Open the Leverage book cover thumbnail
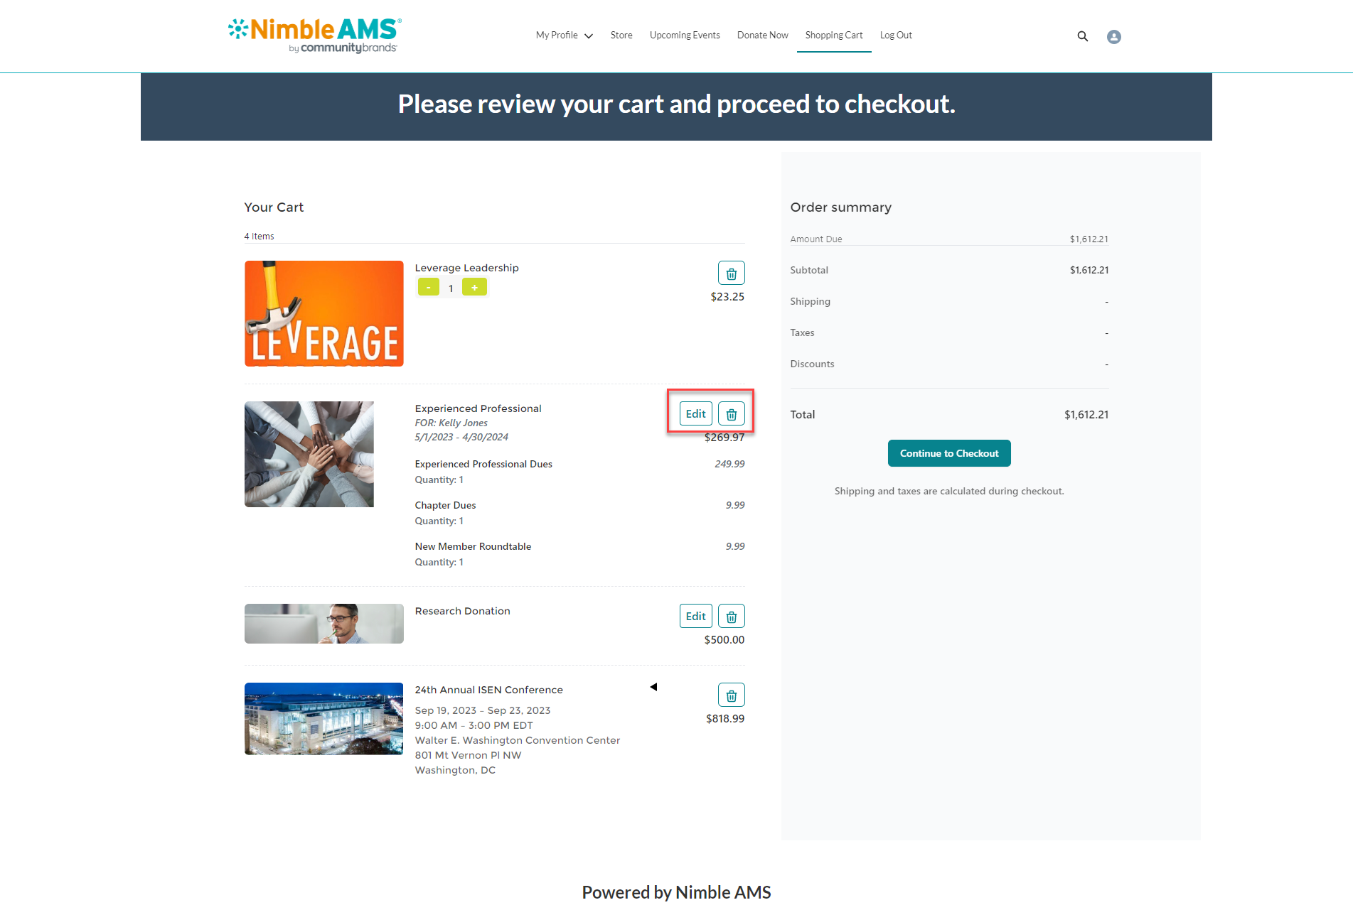Viewport: 1353px width, 905px height. (x=324, y=313)
